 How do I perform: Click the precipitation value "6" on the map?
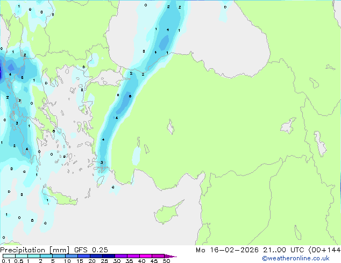coord(130,97)
